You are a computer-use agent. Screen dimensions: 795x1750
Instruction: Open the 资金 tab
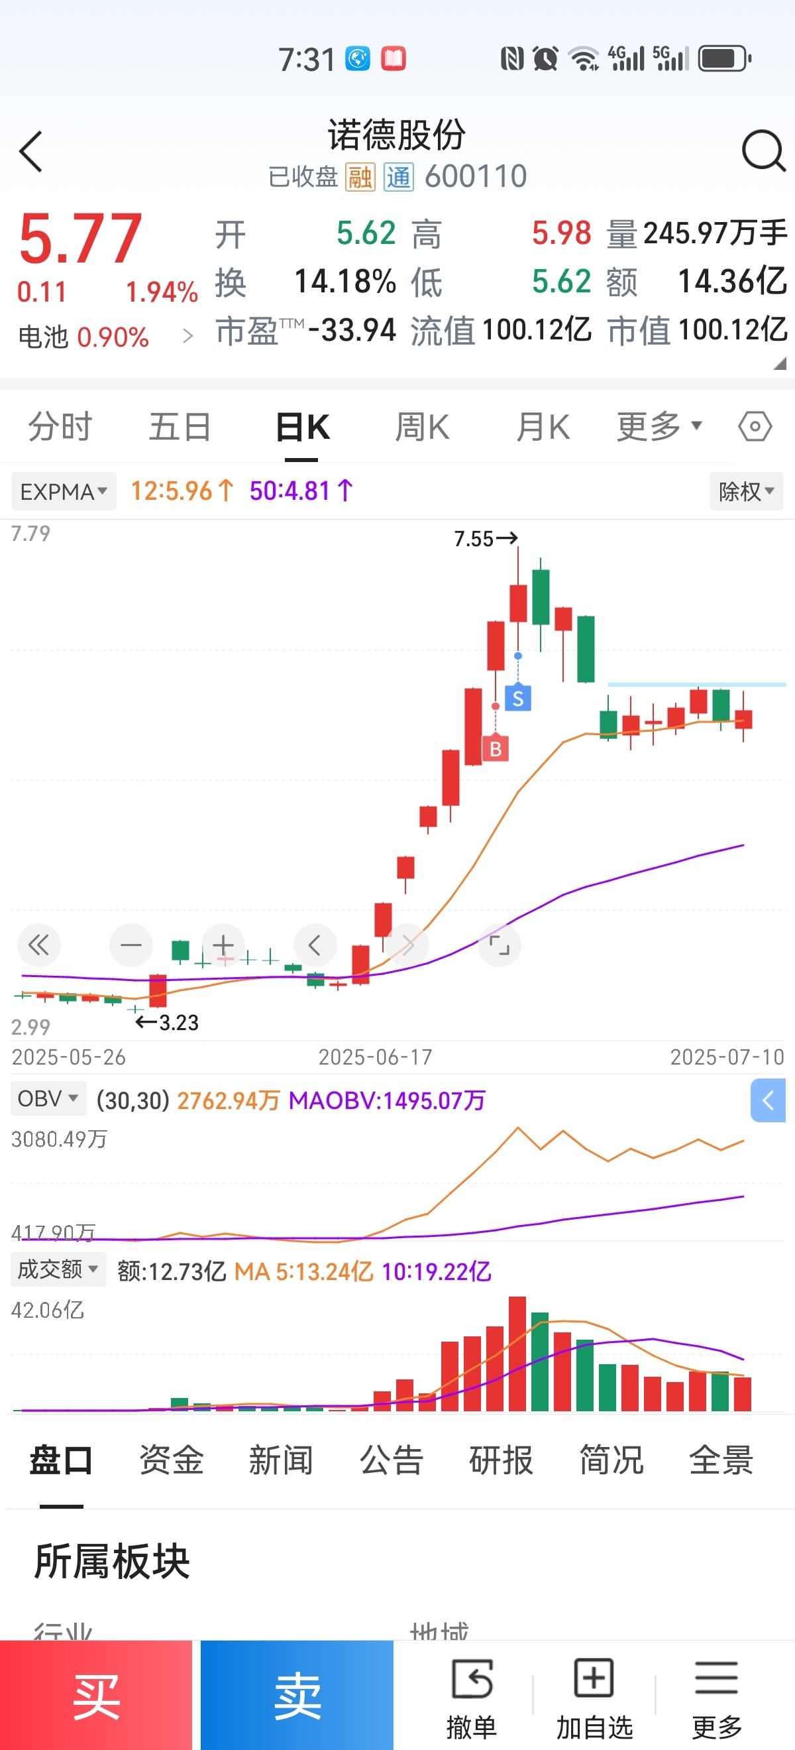(171, 1460)
